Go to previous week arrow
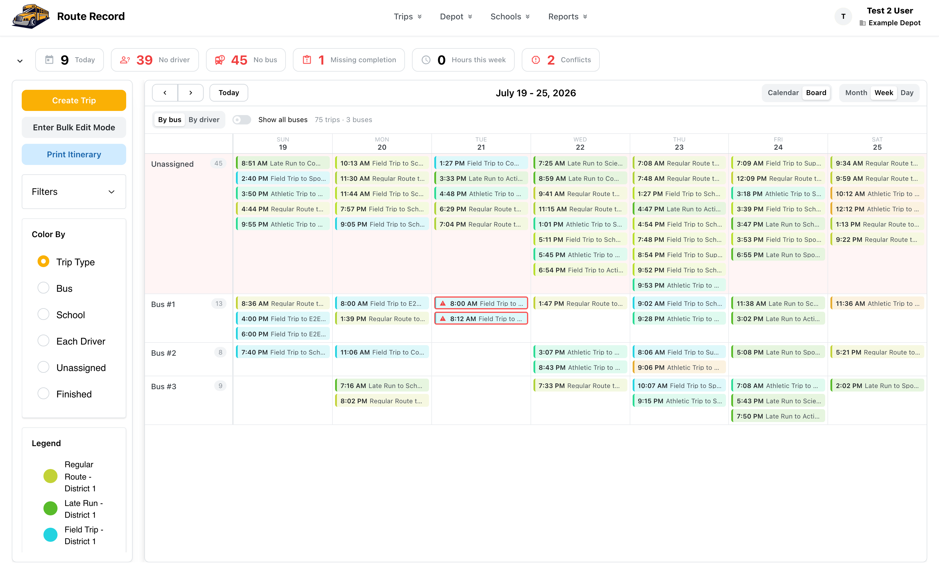Viewport: 939px width, 587px height. [165, 93]
